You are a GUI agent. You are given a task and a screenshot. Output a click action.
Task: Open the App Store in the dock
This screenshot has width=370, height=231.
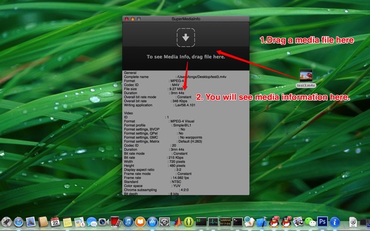153,222
